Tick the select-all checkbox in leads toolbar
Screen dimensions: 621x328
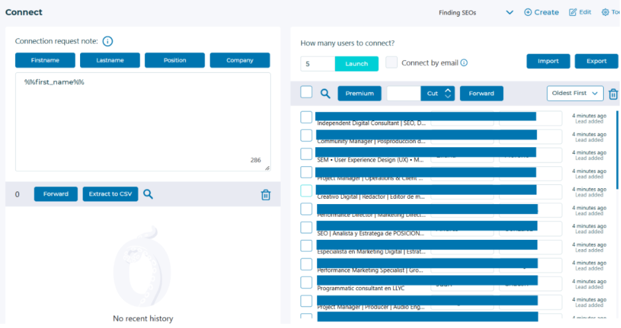[x=306, y=92]
